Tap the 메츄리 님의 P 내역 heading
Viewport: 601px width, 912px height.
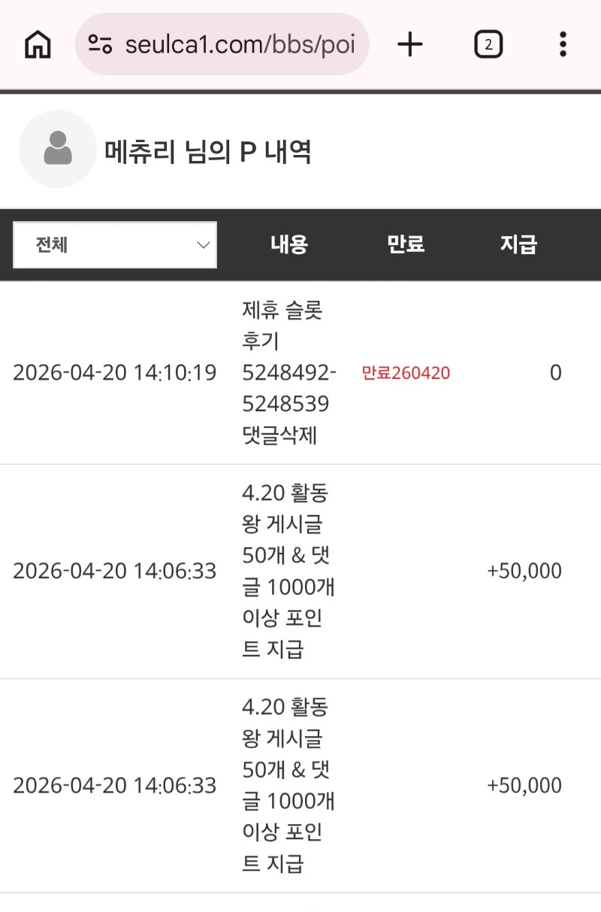[x=208, y=153]
